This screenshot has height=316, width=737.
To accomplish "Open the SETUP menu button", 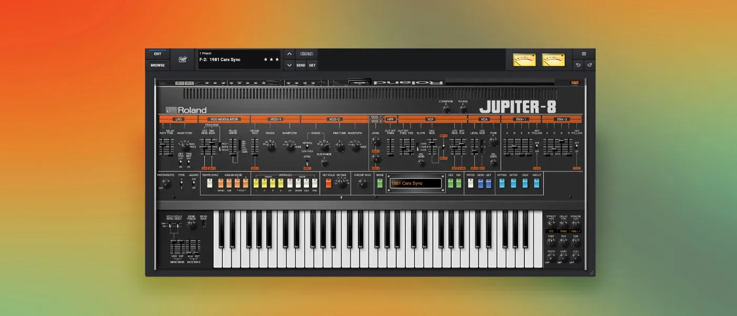I will coord(513,183).
